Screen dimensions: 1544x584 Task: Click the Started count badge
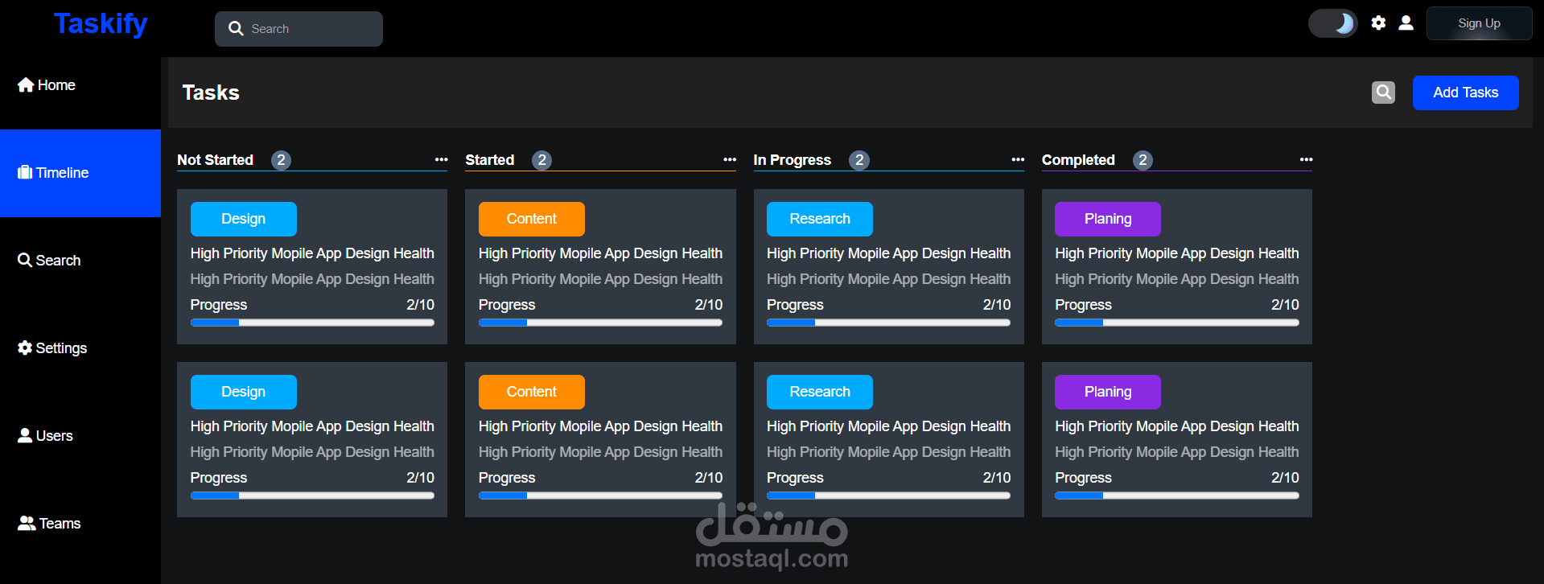pos(541,160)
